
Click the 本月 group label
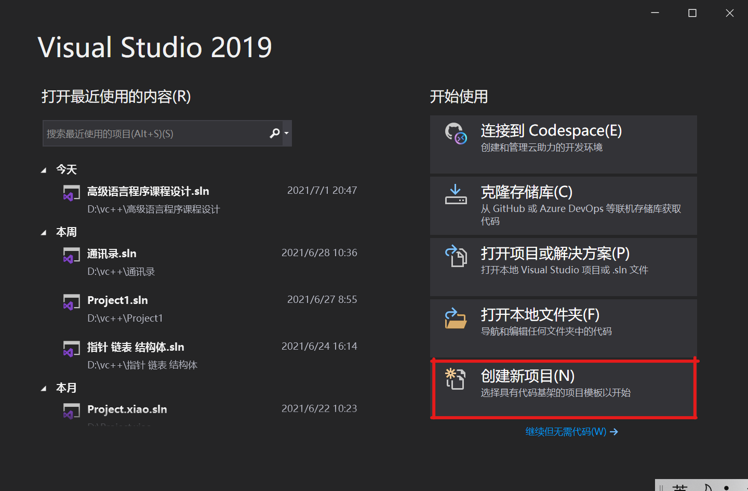point(66,388)
